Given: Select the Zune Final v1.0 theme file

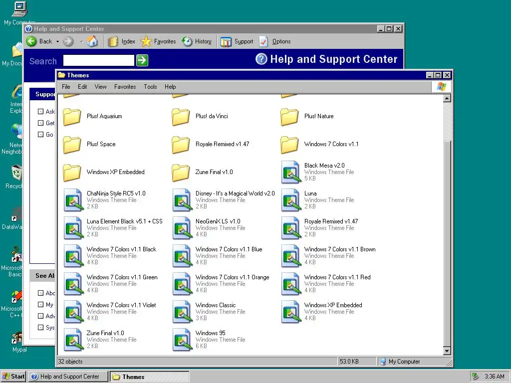Looking at the screenshot, I should 100,340.
